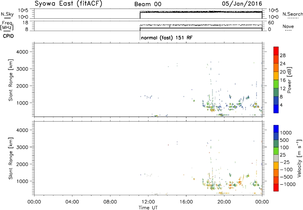Image resolution: width=303 pixels, height=210 pixels.
Task: Click the date label '05/Jan/2016'
Action: [242, 4]
